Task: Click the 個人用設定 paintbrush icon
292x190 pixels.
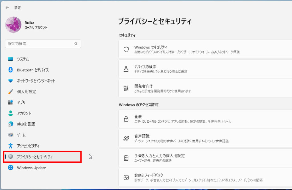Action: (x=11, y=92)
